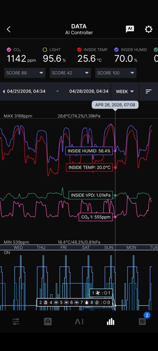Select the bar chart data tab

pos(111,322)
